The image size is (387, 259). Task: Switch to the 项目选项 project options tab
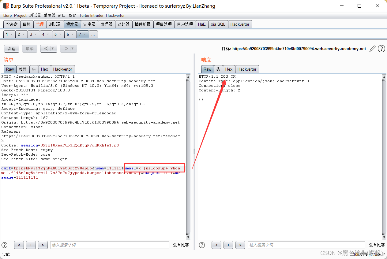click(164, 24)
